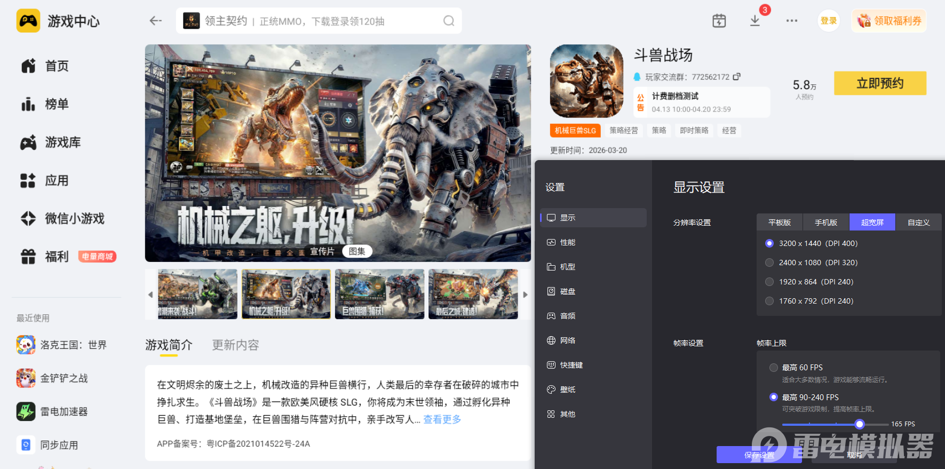The height and width of the screenshot is (469, 945).
Task: Click the Game Center logo icon
Action: coord(28,21)
